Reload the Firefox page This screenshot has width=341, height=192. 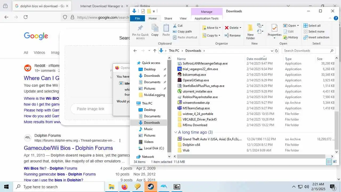pos(26,17)
